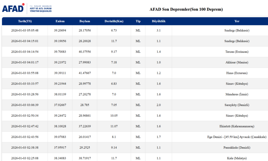Click depth value 9.14

[x=114, y=147]
